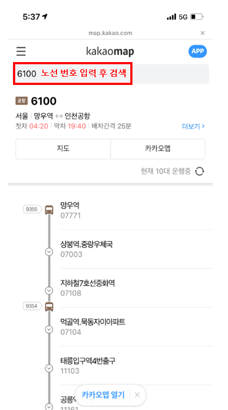Expand the 상봉역.중랑우체국 stop chevron

(49, 252)
